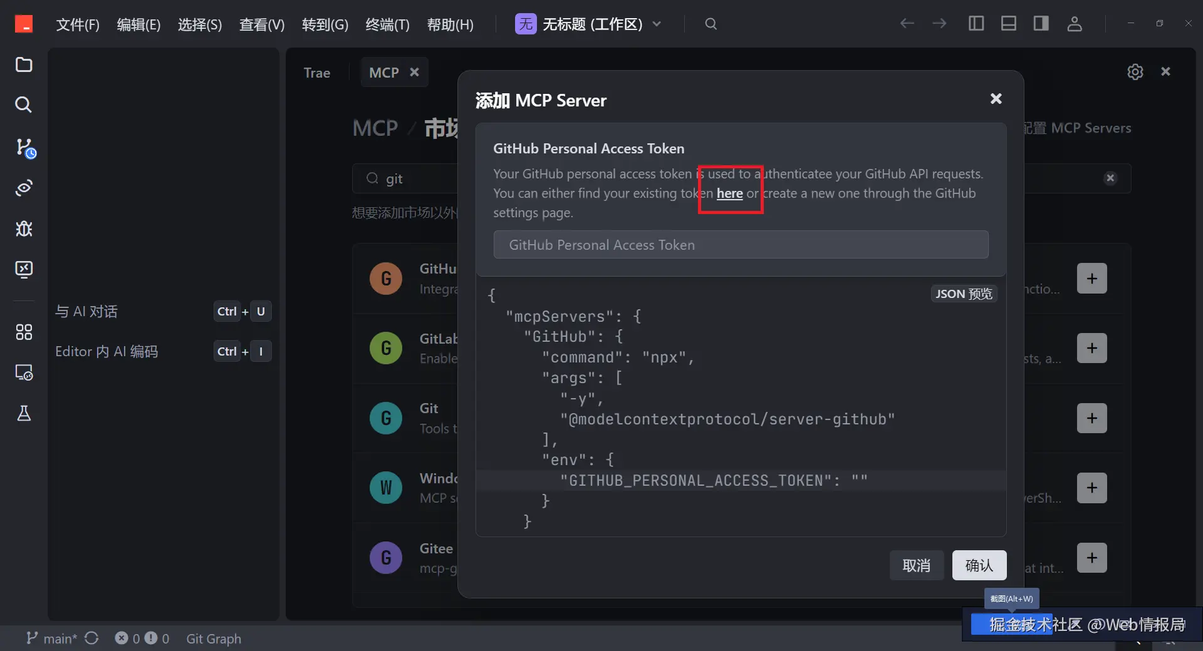Open Git Graph from status bar
This screenshot has height=651, width=1203.
(x=213, y=638)
